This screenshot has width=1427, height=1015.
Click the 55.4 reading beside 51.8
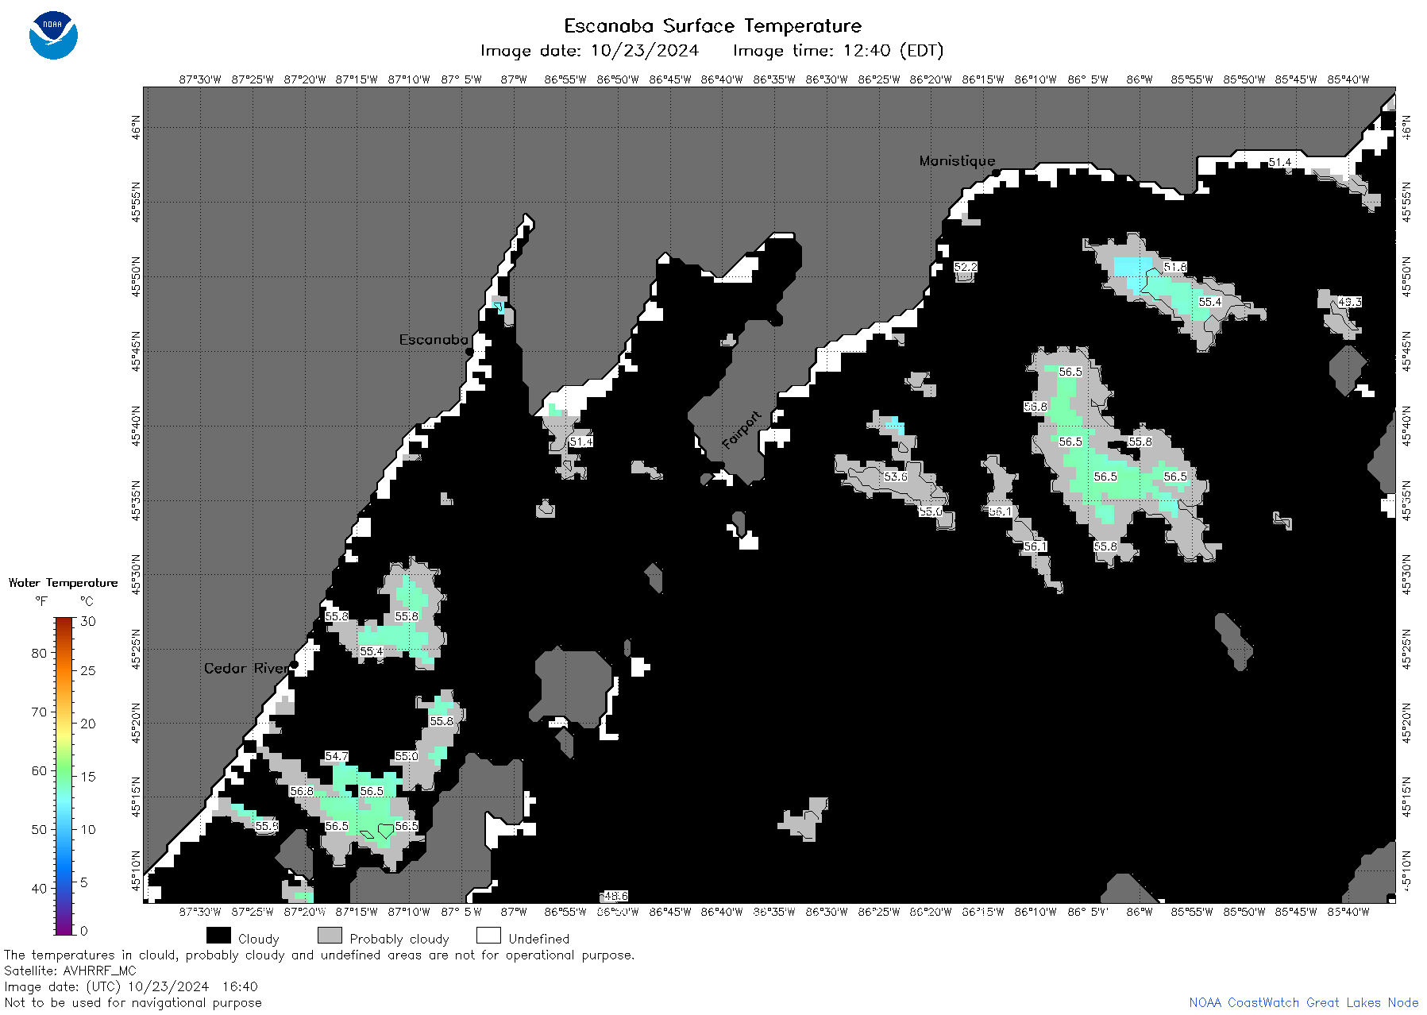[x=1210, y=302]
